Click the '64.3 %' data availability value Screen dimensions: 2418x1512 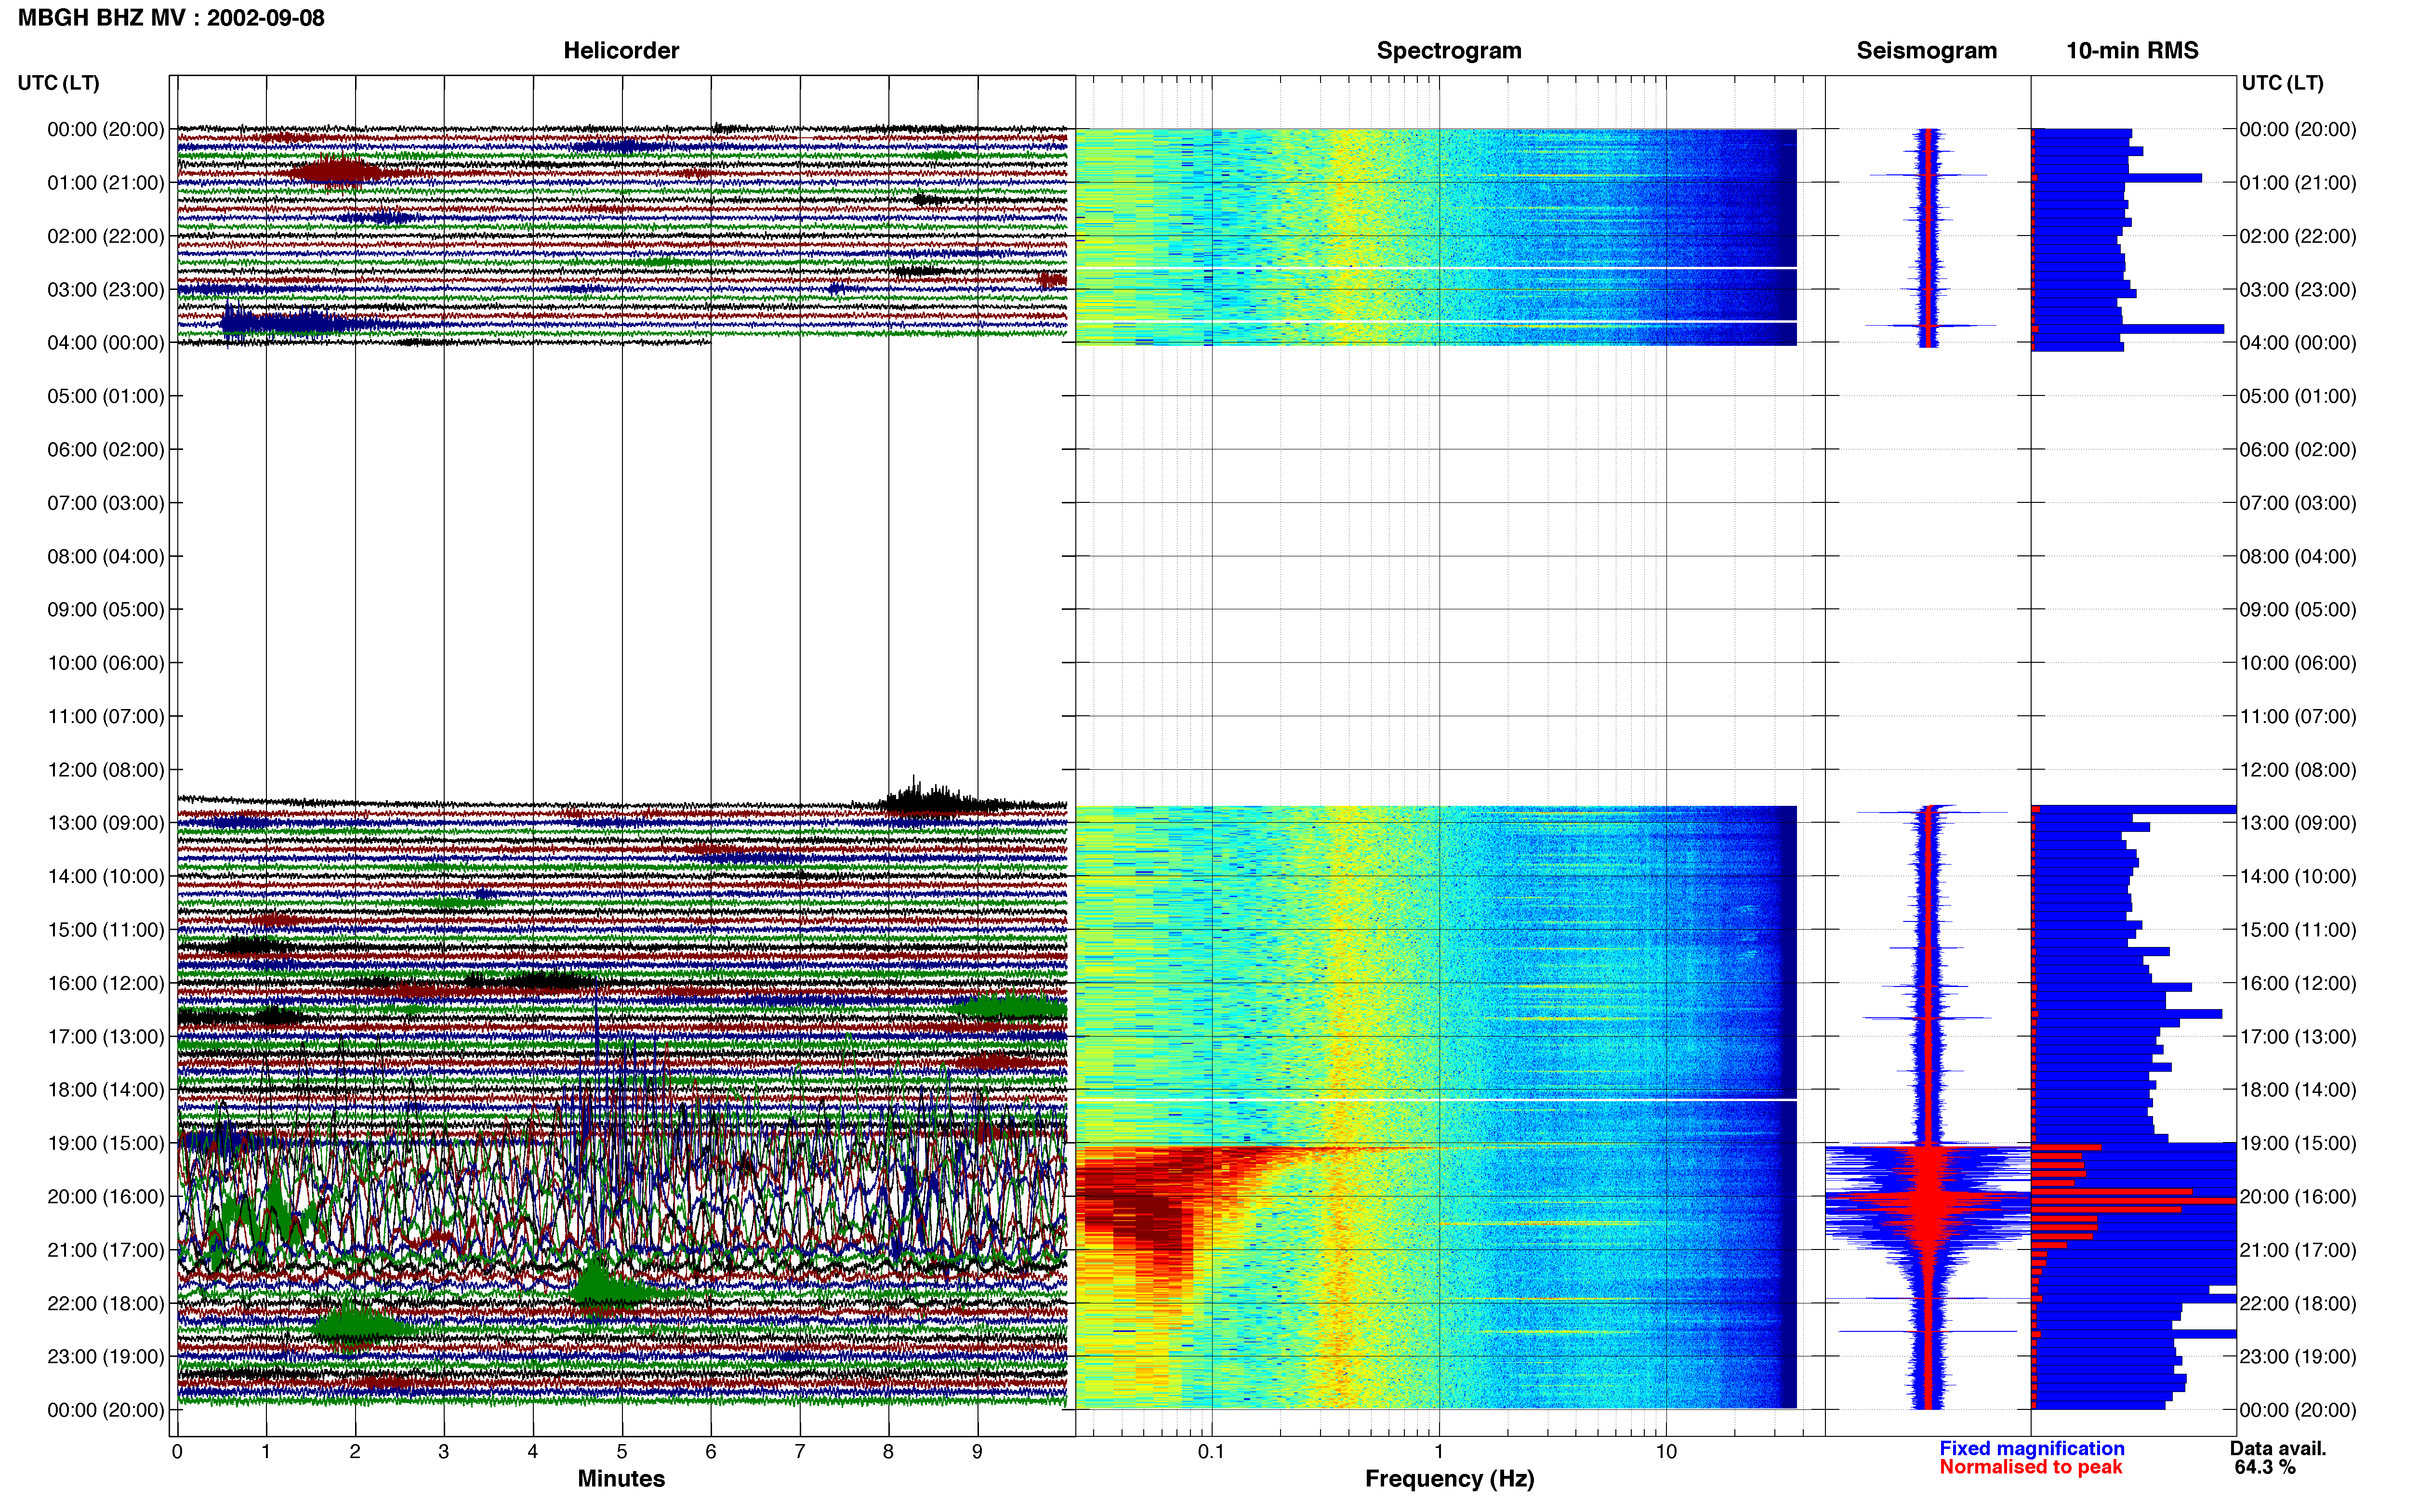[x=2265, y=1467]
